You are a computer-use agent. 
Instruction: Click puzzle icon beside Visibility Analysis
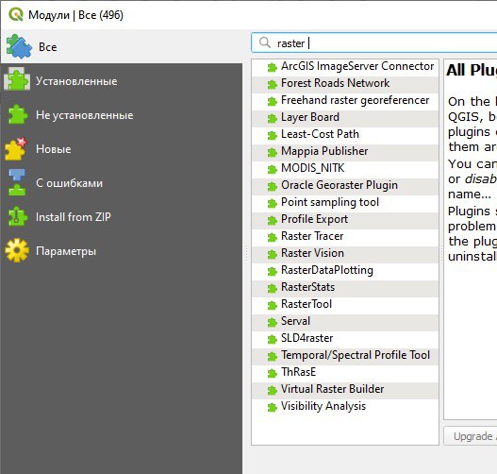click(272, 407)
